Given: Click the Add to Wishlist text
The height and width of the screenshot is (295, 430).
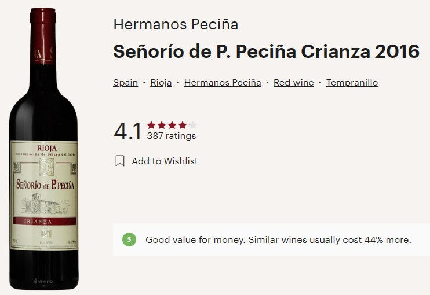Looking at the screenshot, I should tap(165, 161).
